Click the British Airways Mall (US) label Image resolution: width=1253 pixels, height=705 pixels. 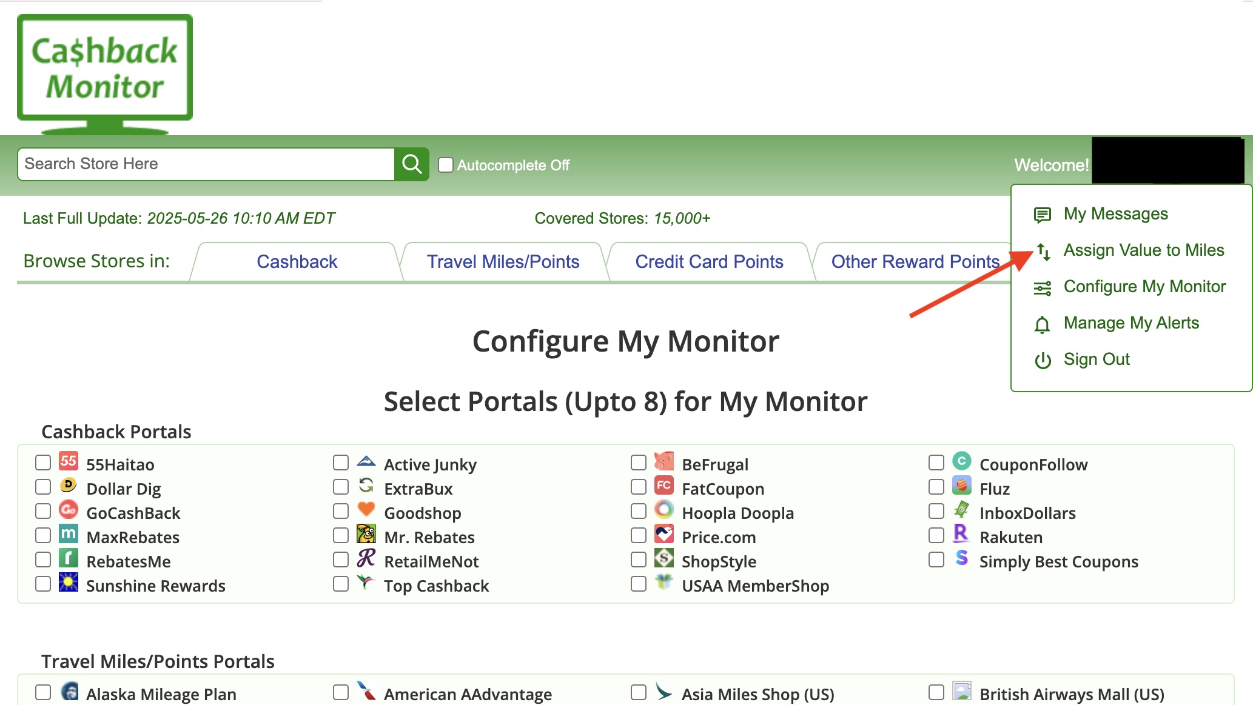click(1072, 694)
